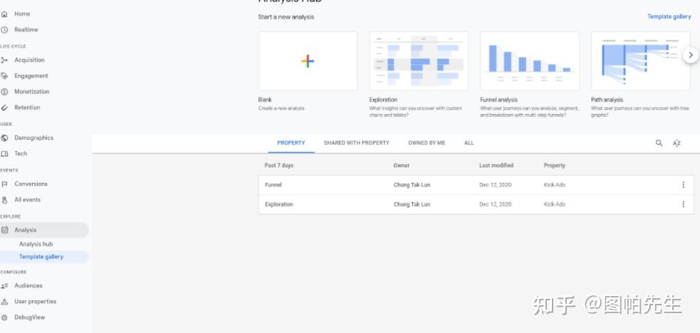
Task: Click the Retention icon
Action: (x=4, y=107)
